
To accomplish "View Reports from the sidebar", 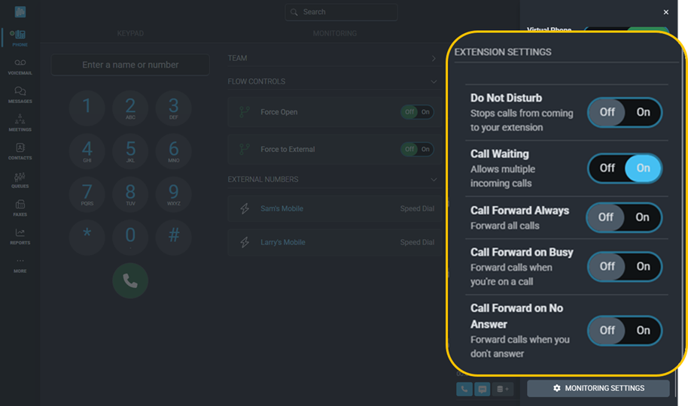I will coord(20,236).
